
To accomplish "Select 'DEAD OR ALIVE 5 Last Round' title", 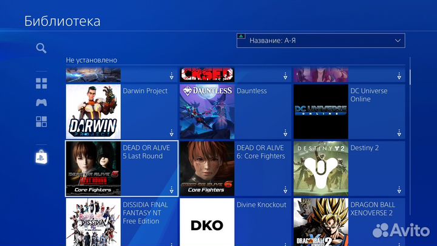I will 146,152.
